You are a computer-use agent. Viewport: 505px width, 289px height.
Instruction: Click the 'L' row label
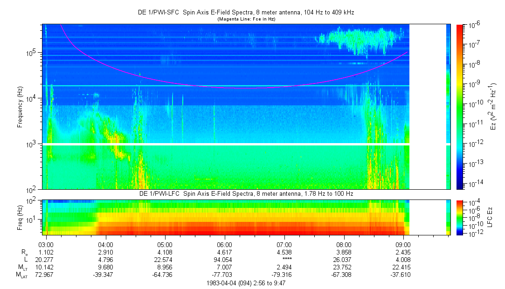coord(26,260)
